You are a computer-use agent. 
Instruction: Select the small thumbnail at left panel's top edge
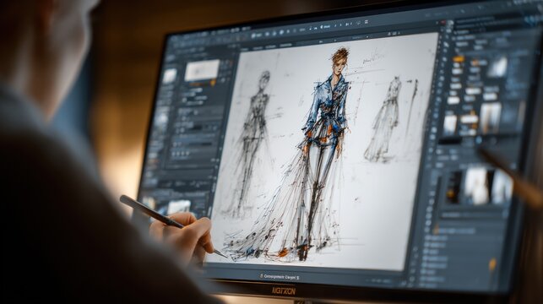[x=170, y=76]
